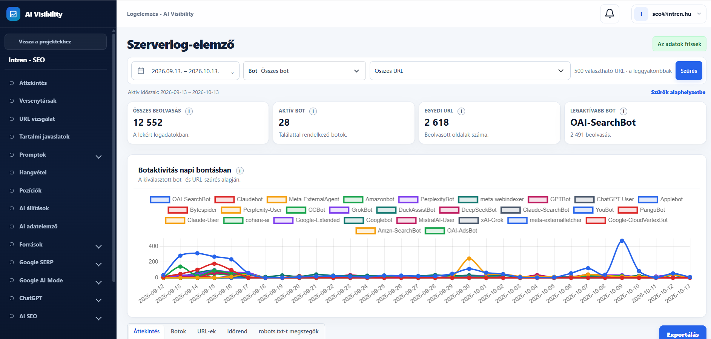Click the ChatGPT-User legend color swatch
Viewport: 711px width, 339px height.
tap(584, 199)
